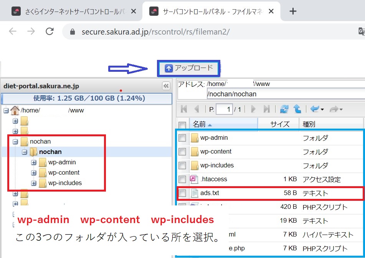Screen dimensions: 365x258
Task: Click the home icon in folder tree
Action: coord(15,111)
